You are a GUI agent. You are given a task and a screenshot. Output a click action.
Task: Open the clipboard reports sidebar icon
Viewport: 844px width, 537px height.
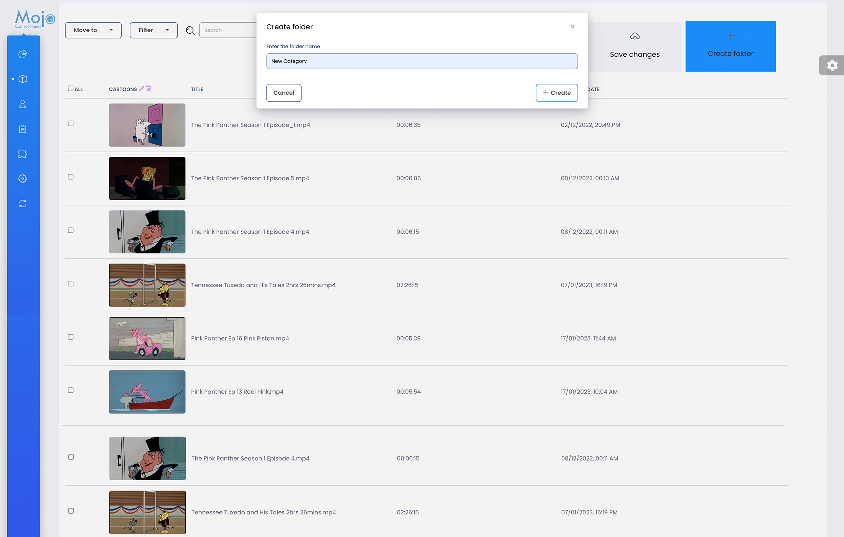pyautogui.click(x=23, y=129)
